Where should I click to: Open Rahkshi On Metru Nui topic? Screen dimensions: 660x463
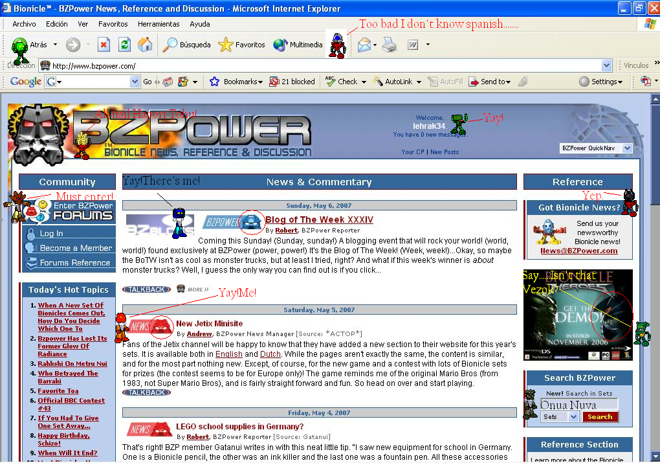(x=72, y=363)
